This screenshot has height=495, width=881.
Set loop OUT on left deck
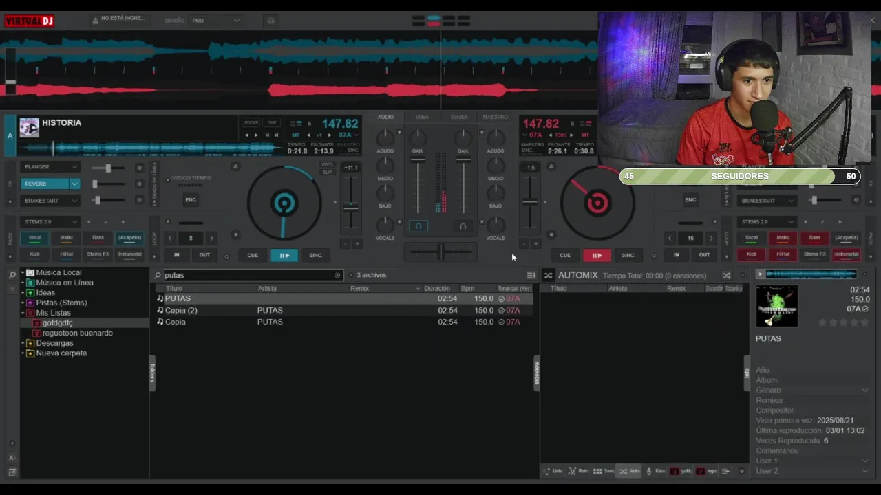coord(204,255)
